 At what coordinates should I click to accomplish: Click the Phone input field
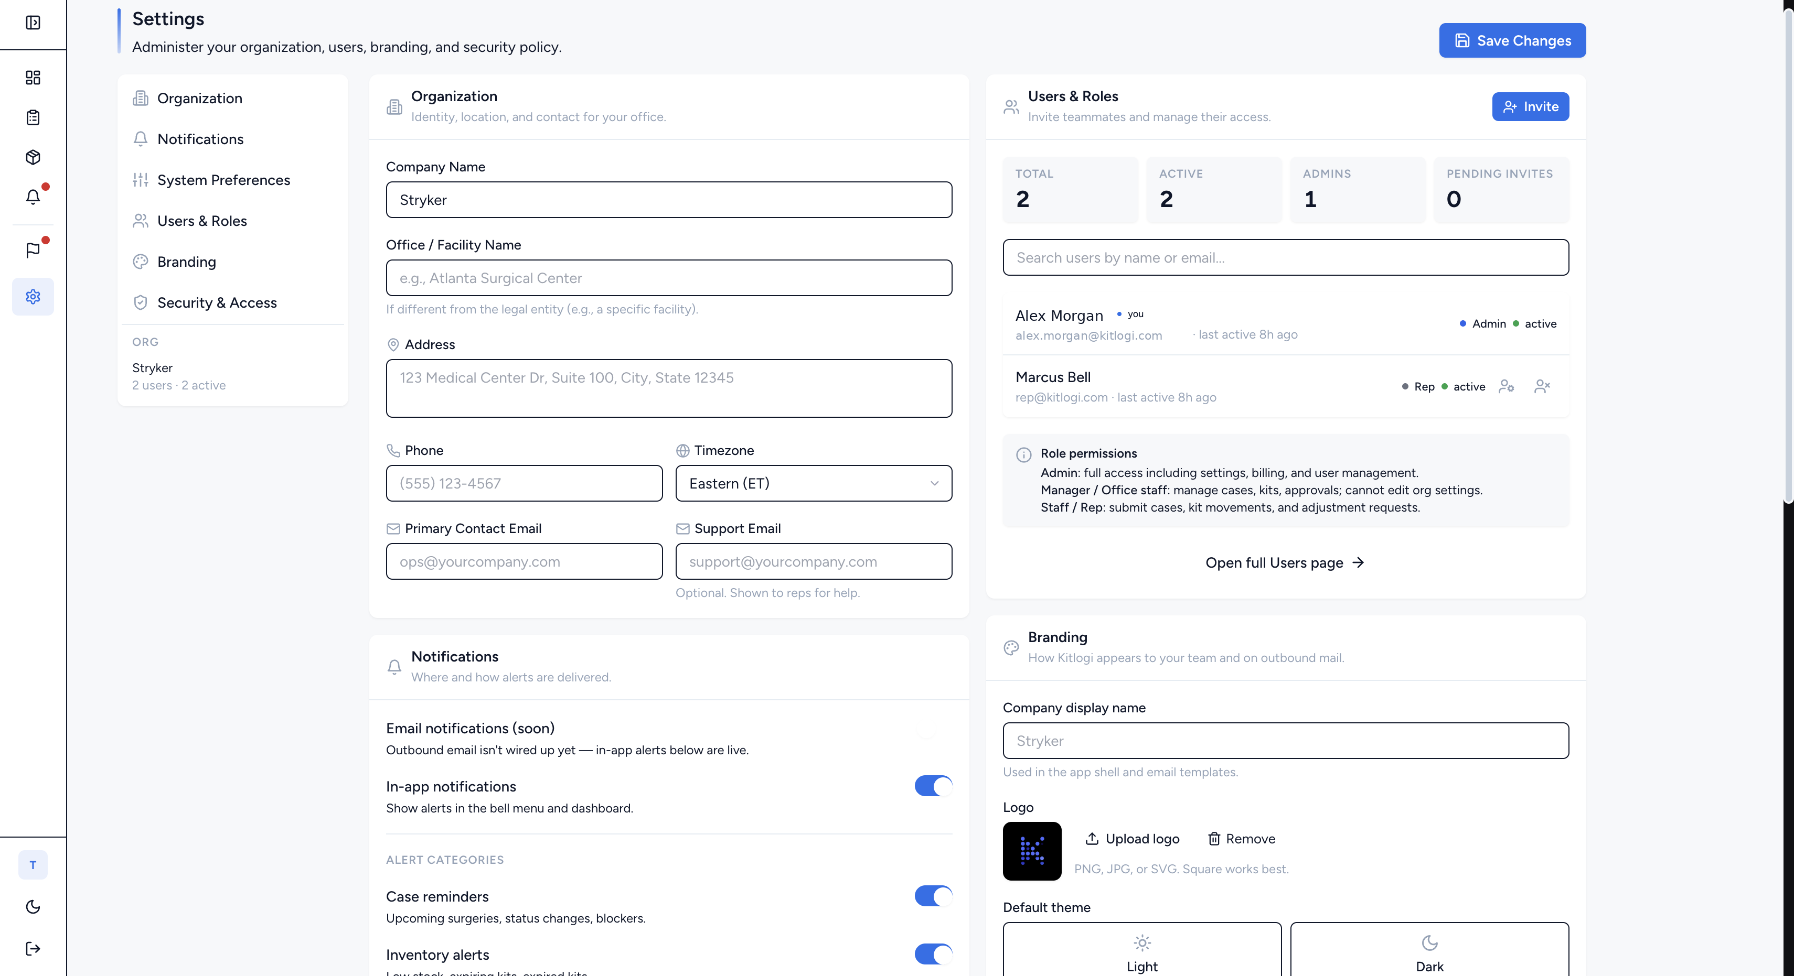pos(524,483)
